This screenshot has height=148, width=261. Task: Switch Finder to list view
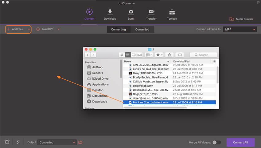(128, 55)
